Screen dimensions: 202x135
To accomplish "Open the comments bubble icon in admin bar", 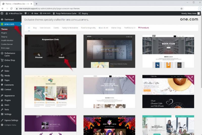I will click(x=26, y=13).
